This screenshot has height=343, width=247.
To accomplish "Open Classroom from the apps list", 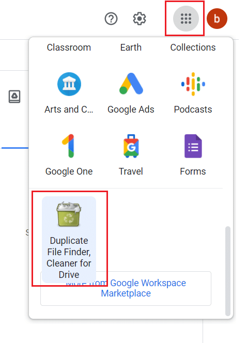I will 69,48.
